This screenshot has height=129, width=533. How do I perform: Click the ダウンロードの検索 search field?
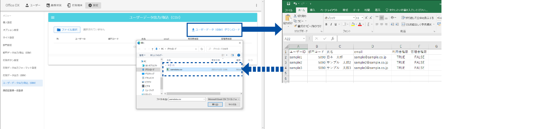223,49
